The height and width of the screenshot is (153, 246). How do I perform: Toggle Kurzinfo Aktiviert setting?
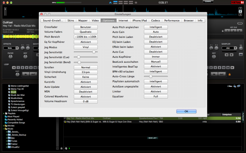coord(86,82)
